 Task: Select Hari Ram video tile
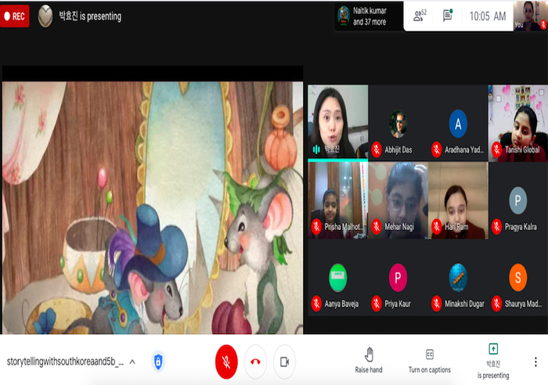(458, 200)
